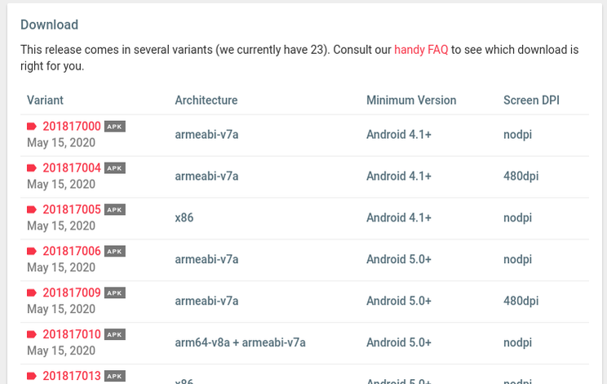Click the red tag icon beside 201817006
Viewport: 607px width, 384px height.
coord(32,252)
